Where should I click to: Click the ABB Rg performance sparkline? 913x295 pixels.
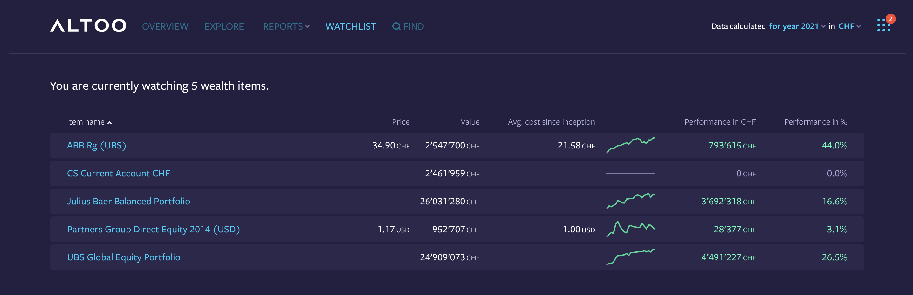(x=630, y=145)
